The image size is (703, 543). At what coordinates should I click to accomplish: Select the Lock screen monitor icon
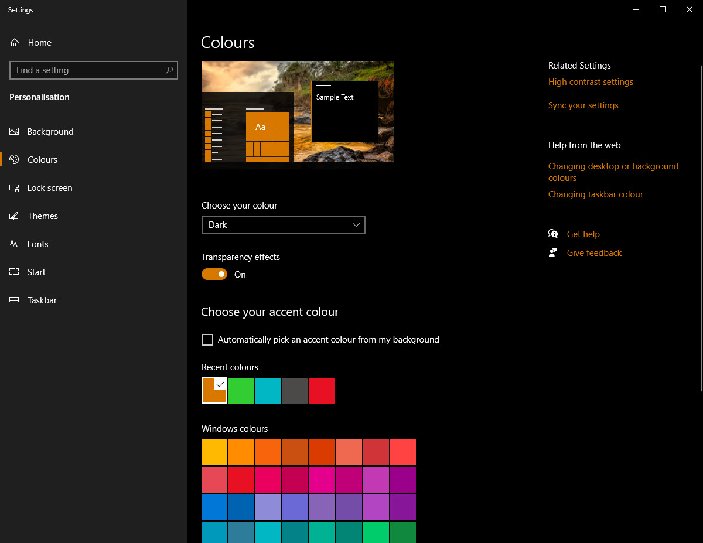[x=15, y=188]
